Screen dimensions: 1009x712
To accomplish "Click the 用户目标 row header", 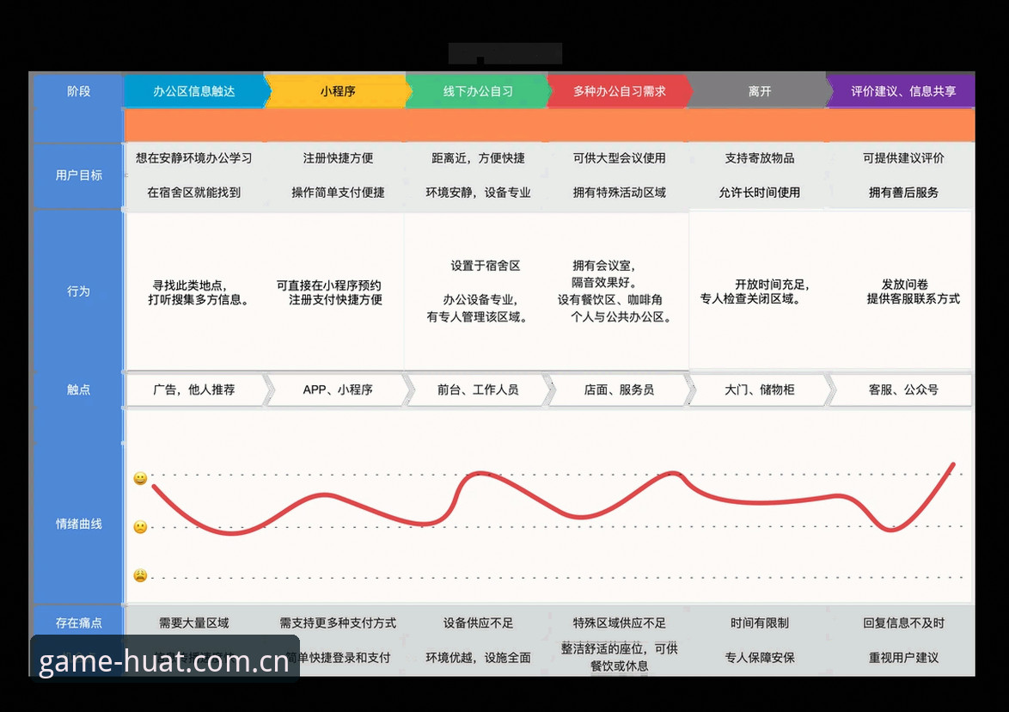I will pos(78,175).
